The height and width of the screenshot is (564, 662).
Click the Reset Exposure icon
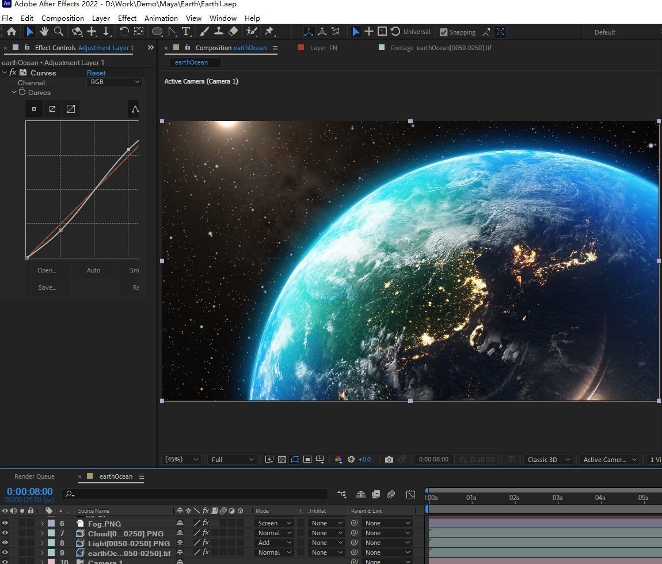pos(351,459)
